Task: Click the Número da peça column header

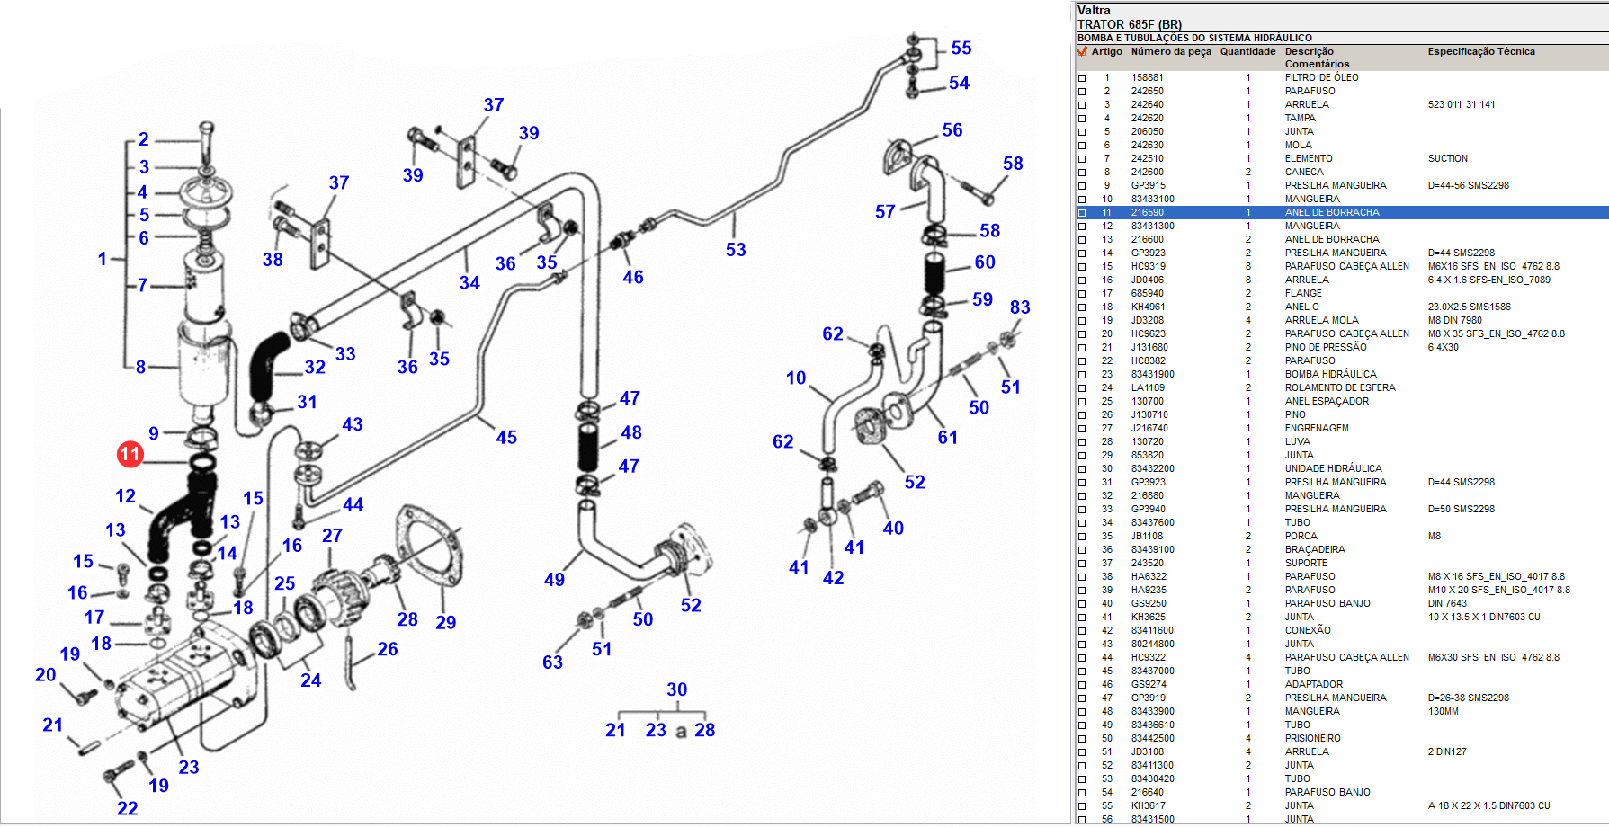Action: click(1170, 51)
